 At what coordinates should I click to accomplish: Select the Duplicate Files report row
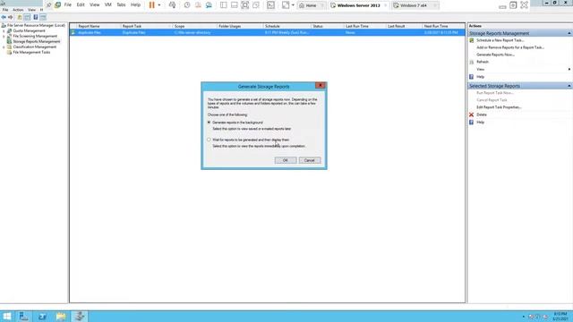(267, 32)
